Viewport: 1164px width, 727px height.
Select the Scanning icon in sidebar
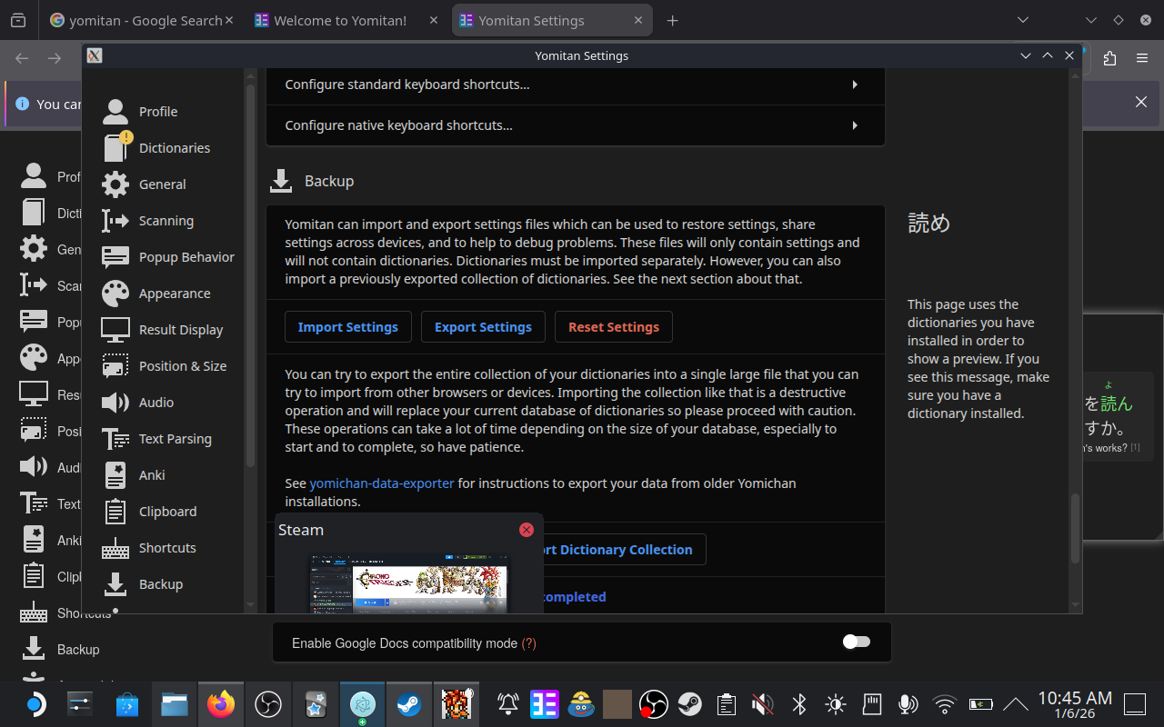click(115, 221)
